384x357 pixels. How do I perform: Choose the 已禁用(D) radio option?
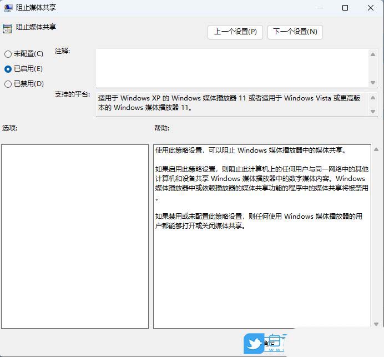coord(8,84)
